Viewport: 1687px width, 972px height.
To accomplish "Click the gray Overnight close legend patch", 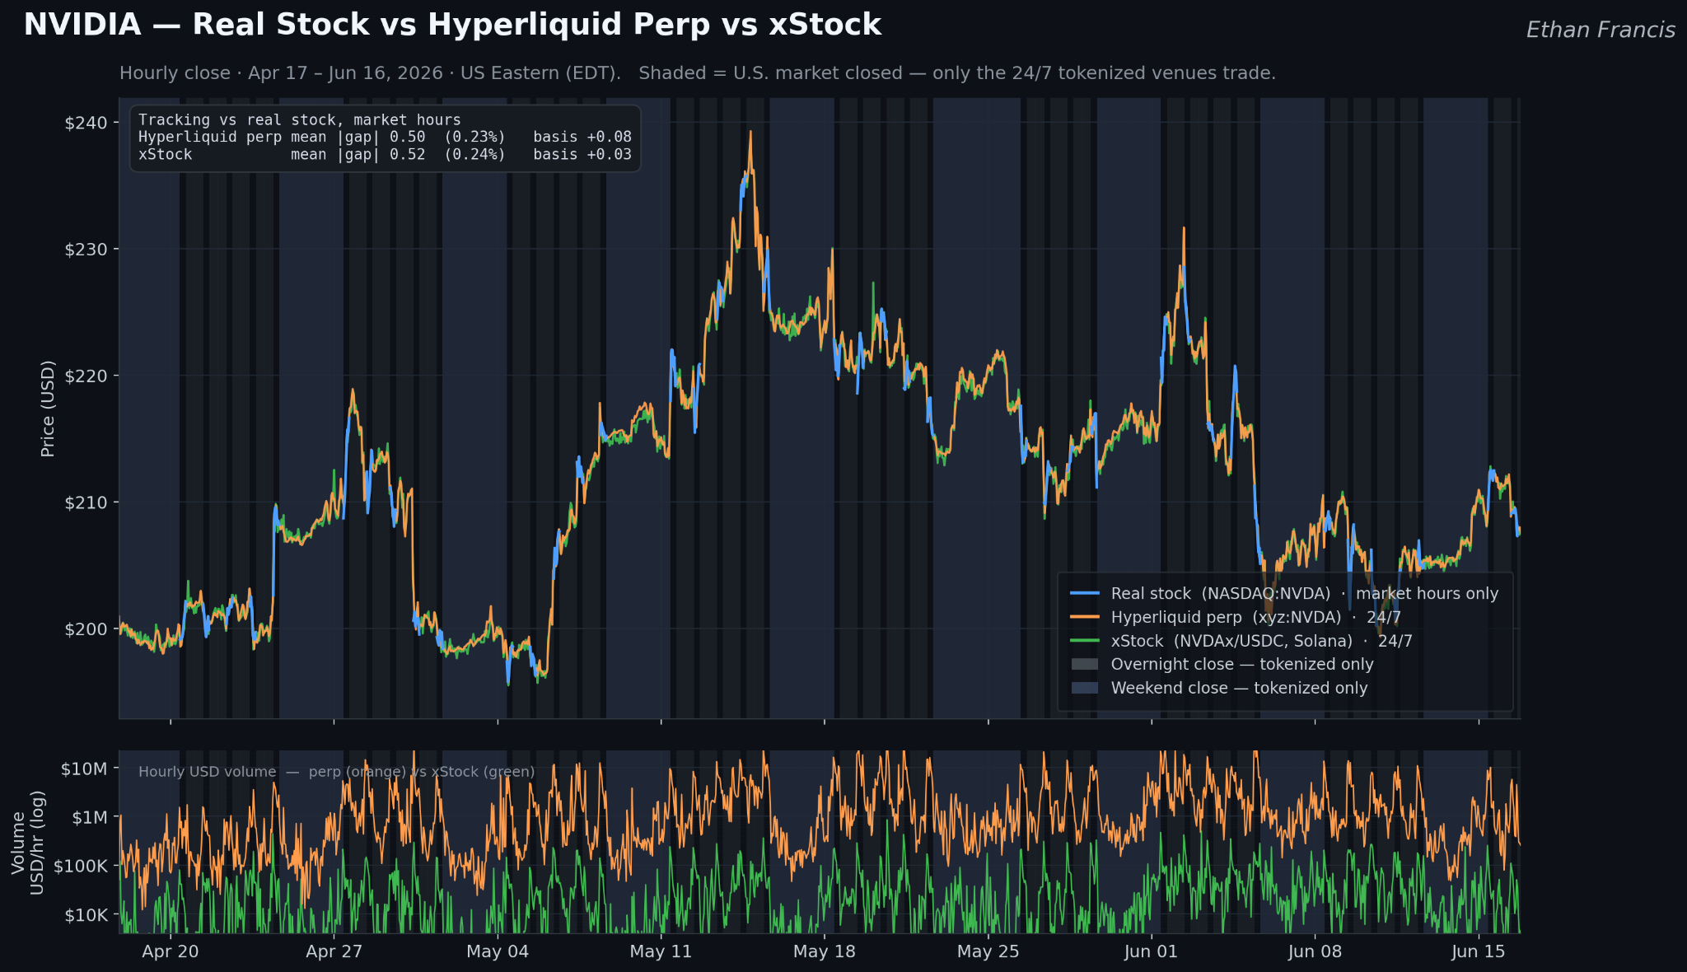I will click(x=1084, y=664).
